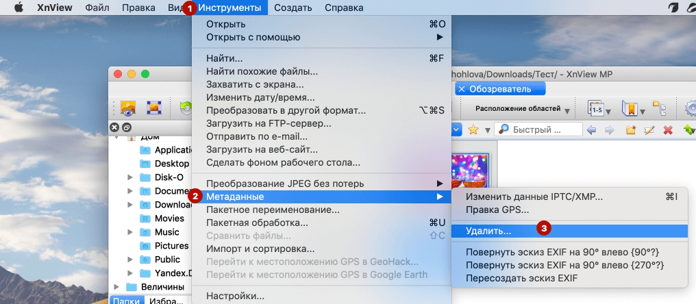This screenshot has height=304, width=696.
Task: Close the Обозреватель tab with its X
Action: click(462, 89)
